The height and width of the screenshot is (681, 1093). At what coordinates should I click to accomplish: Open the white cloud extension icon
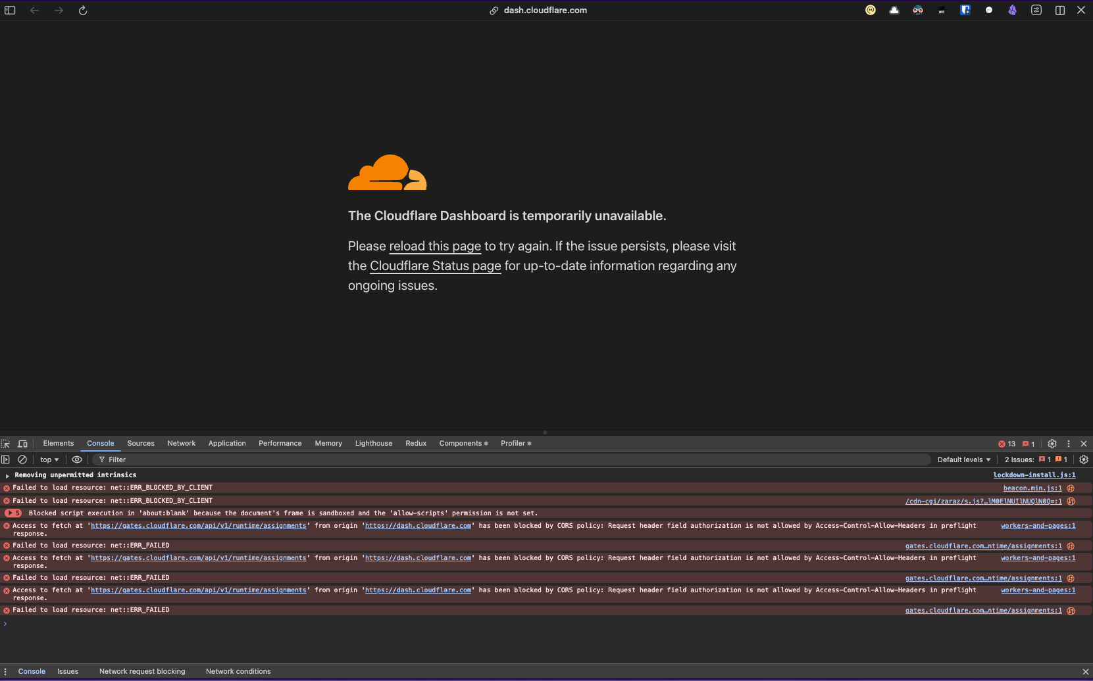pyautogui.click(x=894, y=10)
